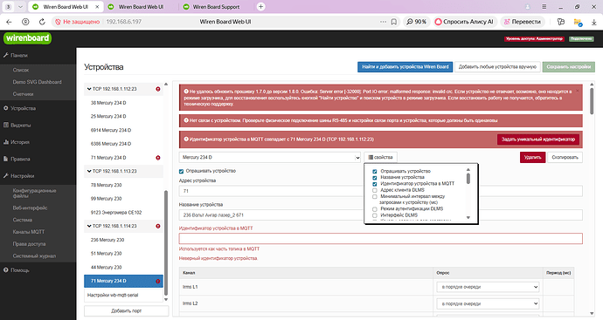Open the Mercury 234 D device type dropdown
The width and height of the screenshot is (603, 320).
pyautogui.click(x=270, y=157)
